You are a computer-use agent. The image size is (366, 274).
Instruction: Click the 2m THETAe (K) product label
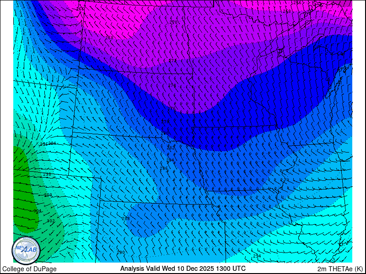tap(340, 269)
